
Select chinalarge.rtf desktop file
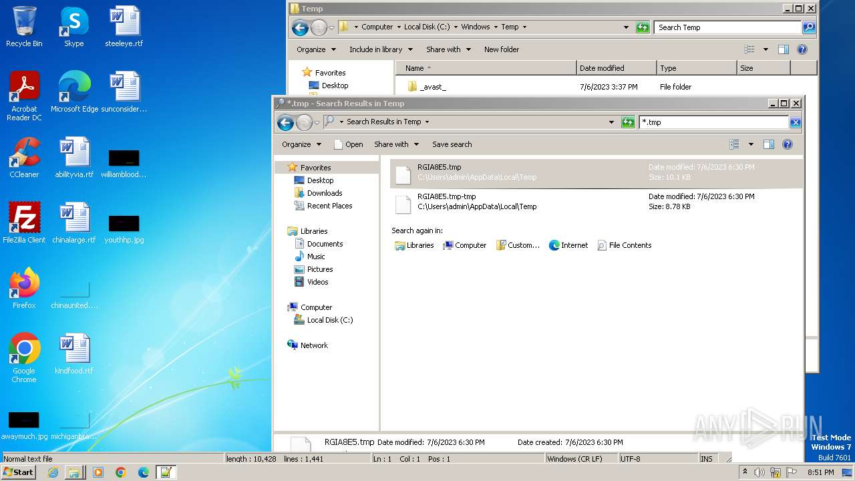[74, 223]
